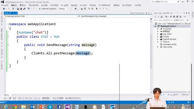
Task: Click the Find in Files toolbar icon
Action: pos(75,9)
